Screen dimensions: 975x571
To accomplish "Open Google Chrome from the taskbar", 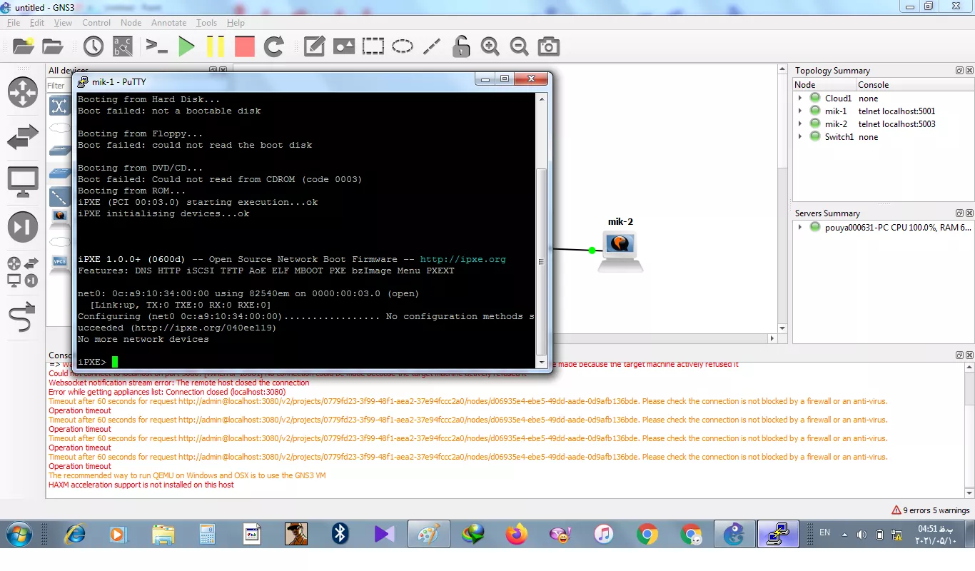I will coord(647,535).
